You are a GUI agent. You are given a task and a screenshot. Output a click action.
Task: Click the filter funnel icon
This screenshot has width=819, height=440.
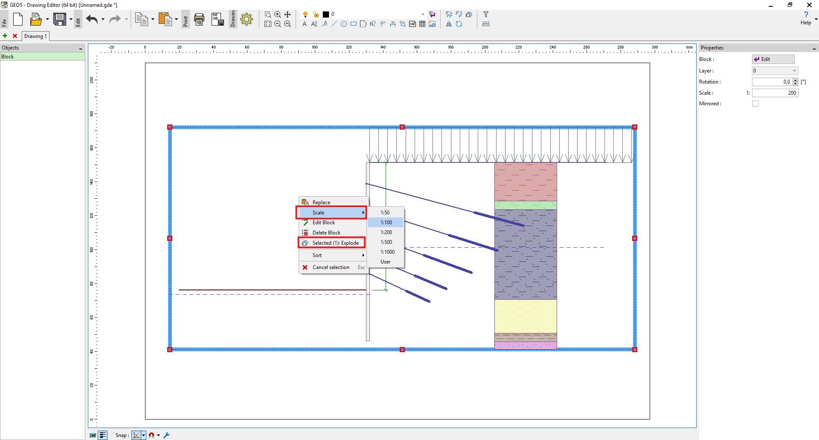pos(485,14)
